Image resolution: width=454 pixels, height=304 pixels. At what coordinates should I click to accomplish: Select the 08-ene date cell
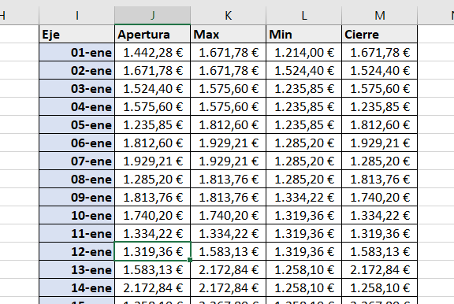[77, 180]
